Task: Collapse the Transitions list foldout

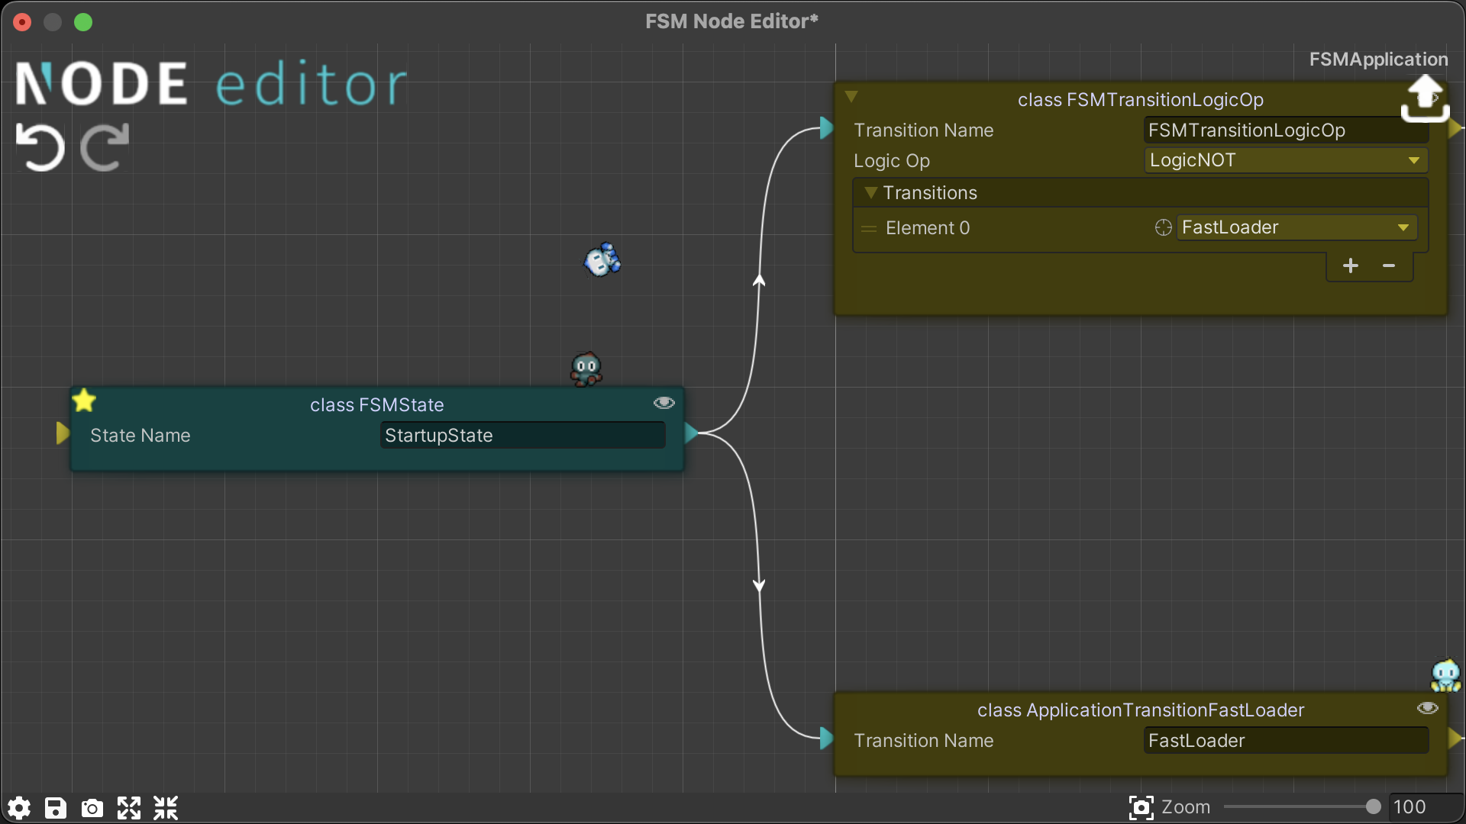Action: tap(870, 193)
